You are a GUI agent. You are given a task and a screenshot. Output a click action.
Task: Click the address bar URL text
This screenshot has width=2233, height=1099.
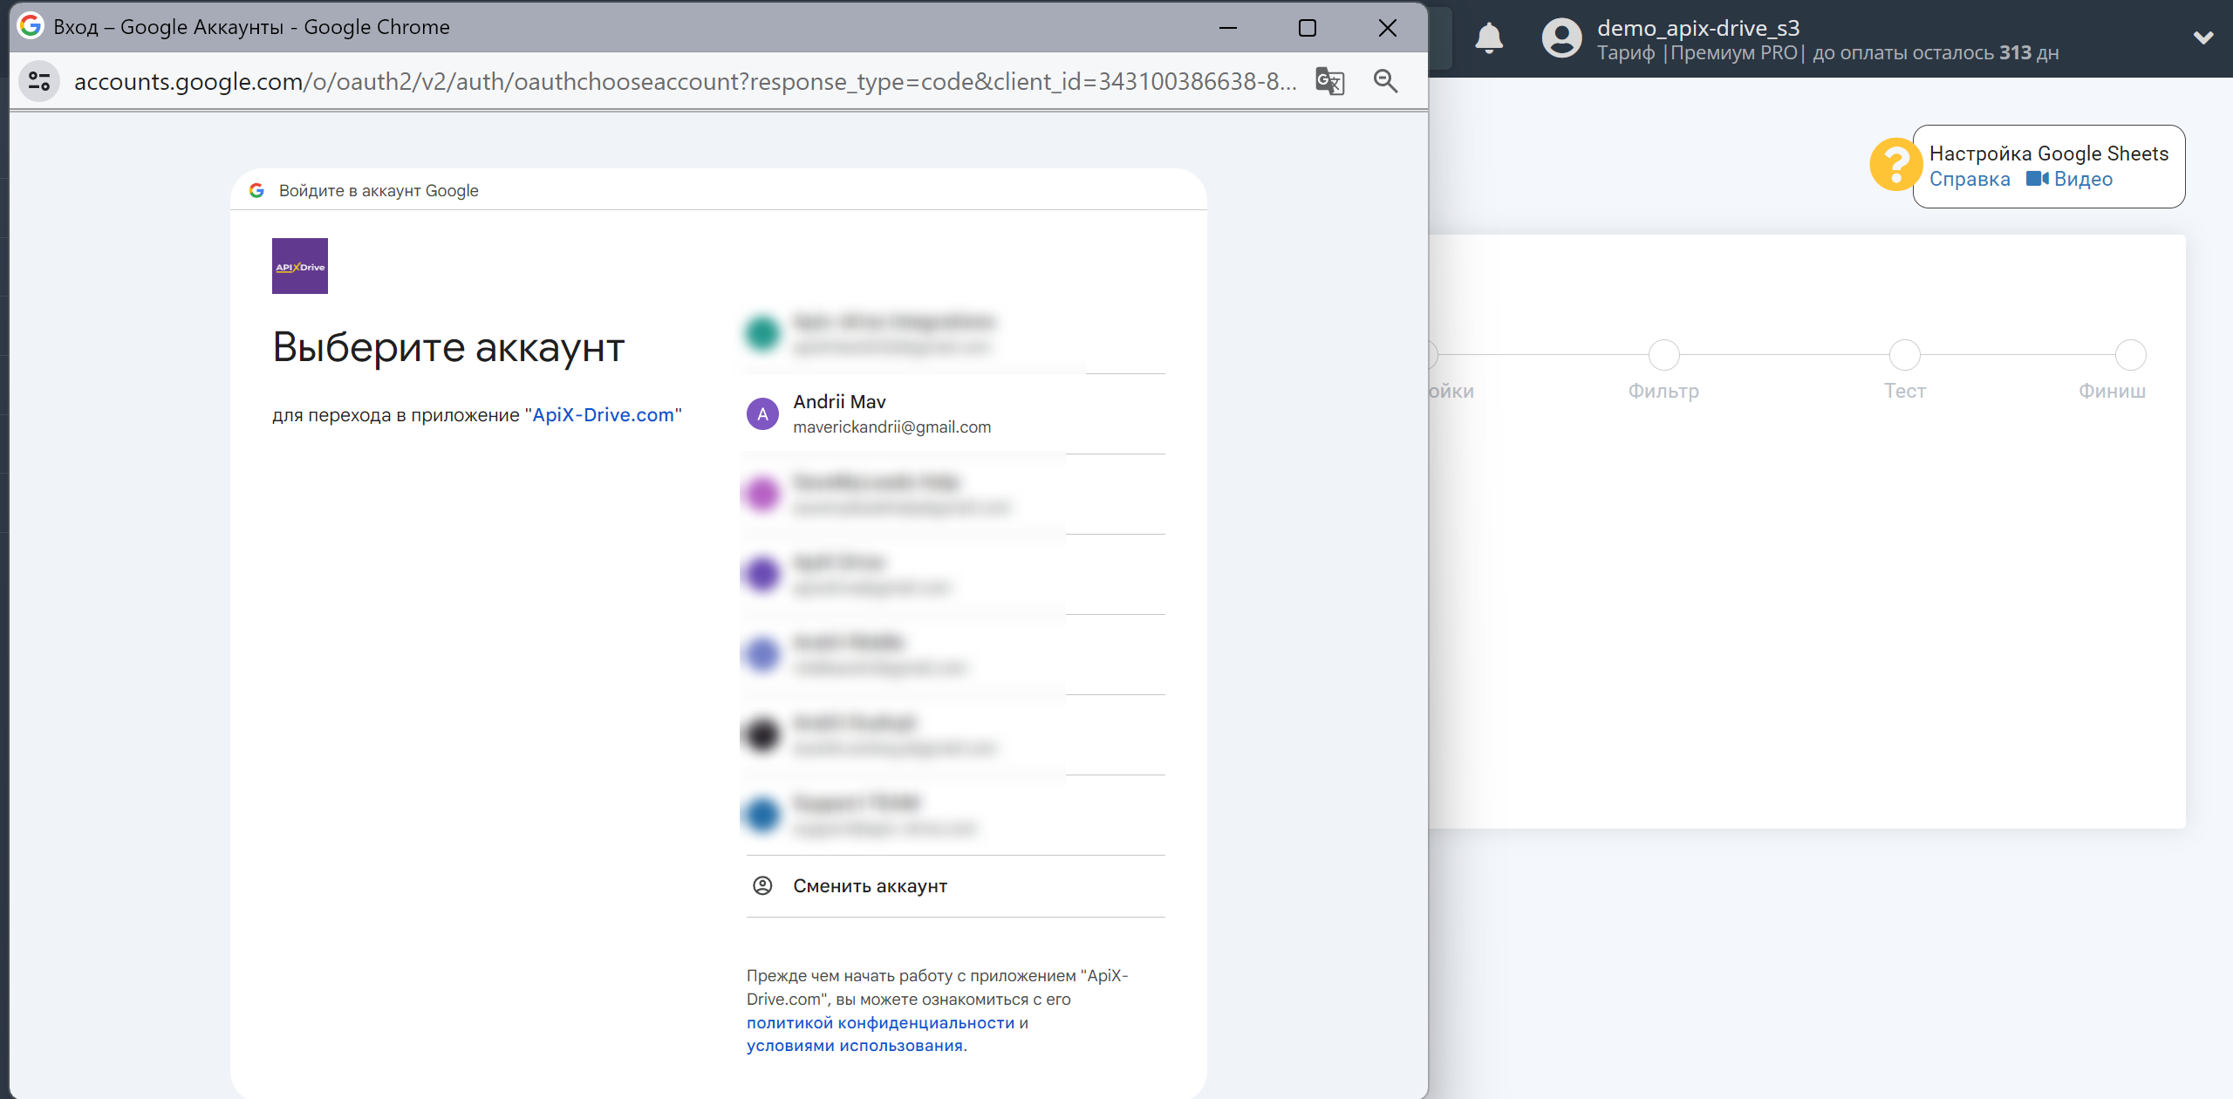[x=685, y=81]
